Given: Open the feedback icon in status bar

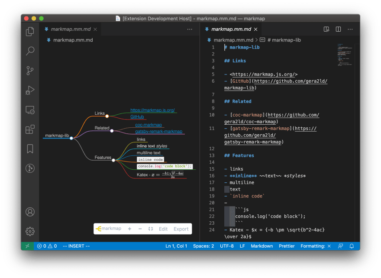Looking at the screenshot, I should point(340,246).
